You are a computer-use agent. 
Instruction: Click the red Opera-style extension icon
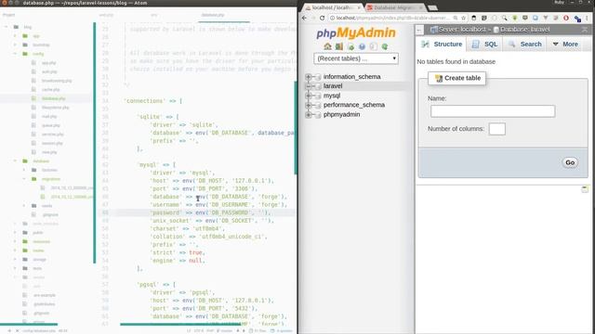566,18
